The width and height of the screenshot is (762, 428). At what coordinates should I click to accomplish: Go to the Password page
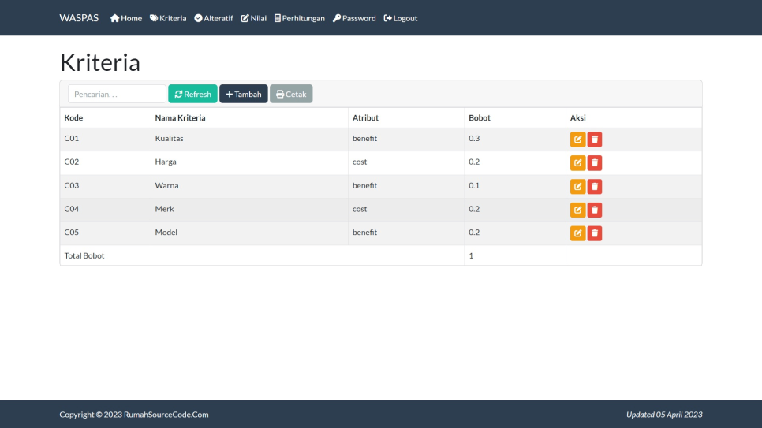pos(354,18)
